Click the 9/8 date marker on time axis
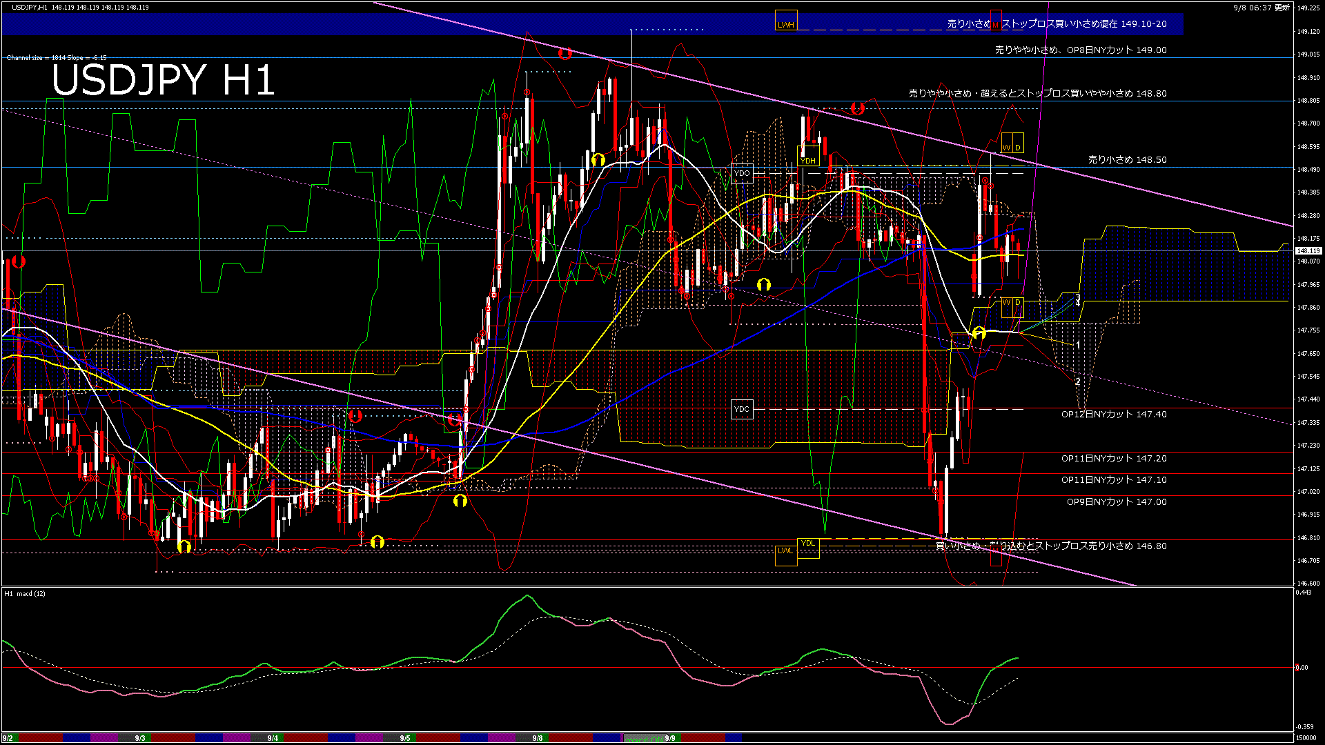The image size is (1325, 745). click(538, 738)
